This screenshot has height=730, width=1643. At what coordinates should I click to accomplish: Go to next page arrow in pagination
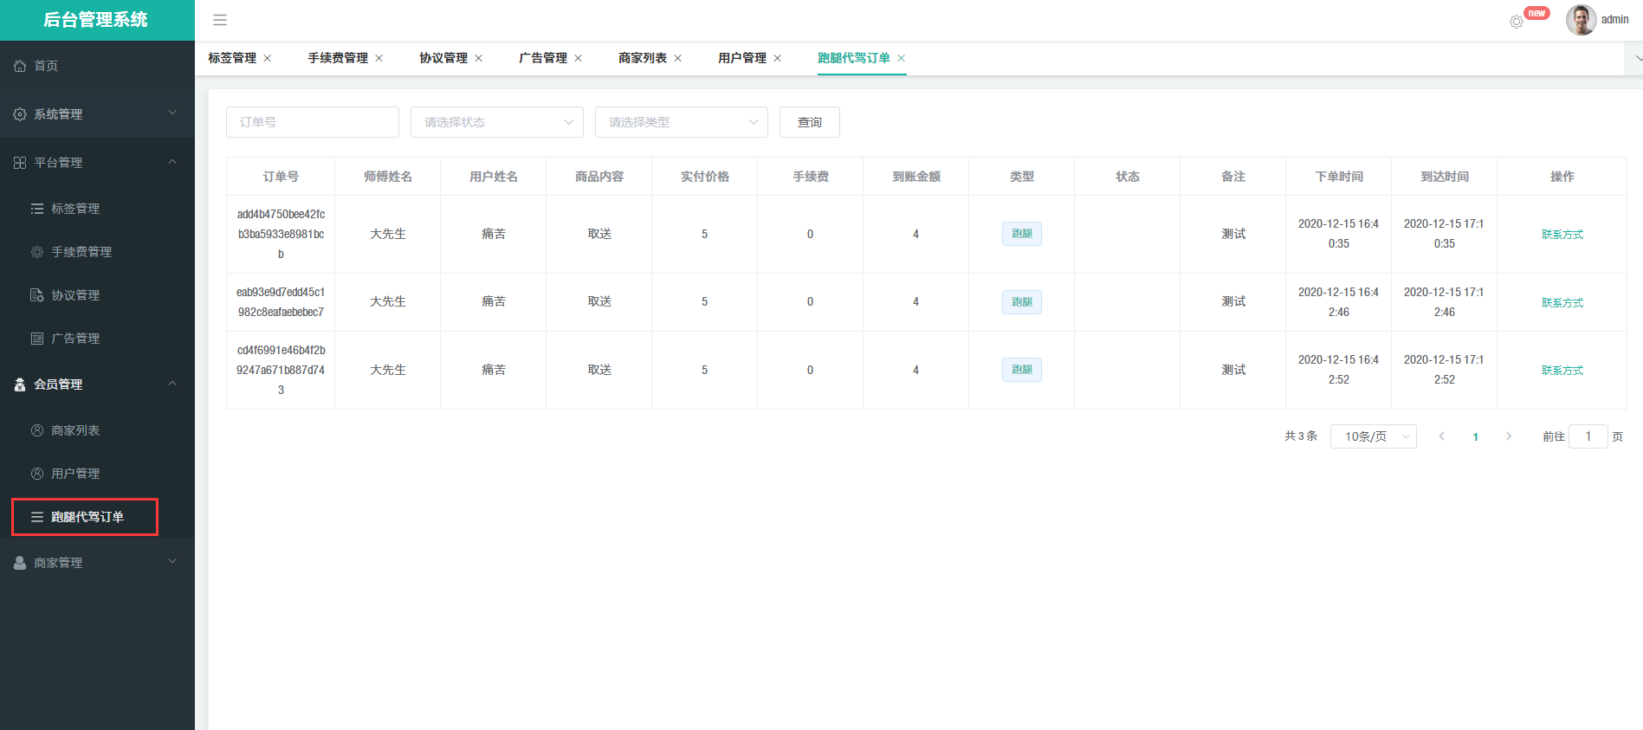[x=1509, y=436]
